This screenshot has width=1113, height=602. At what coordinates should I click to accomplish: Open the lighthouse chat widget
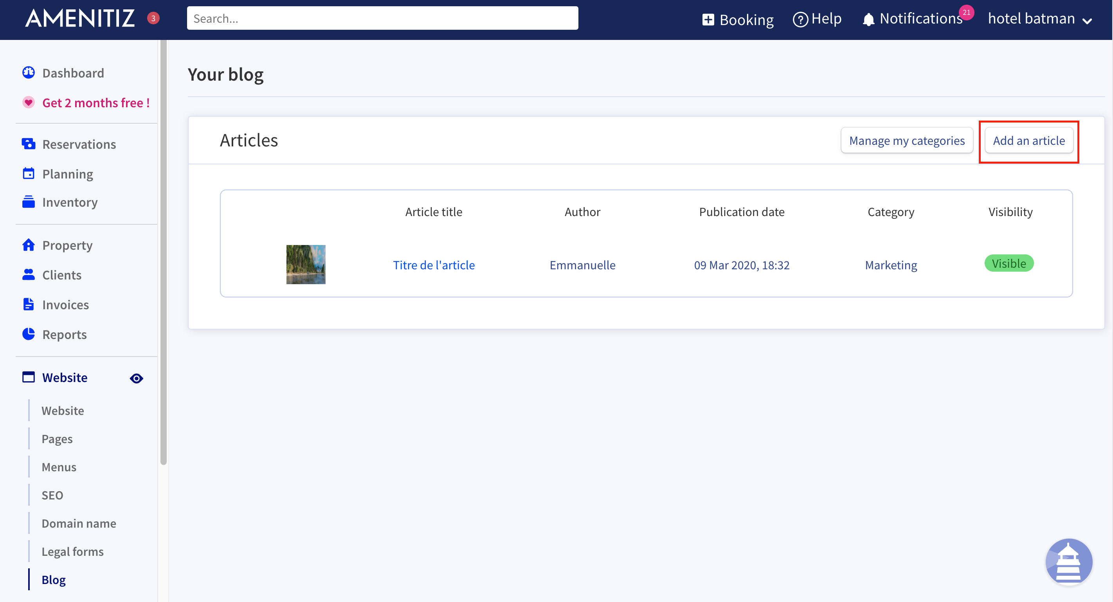[x=1069, y=562]
